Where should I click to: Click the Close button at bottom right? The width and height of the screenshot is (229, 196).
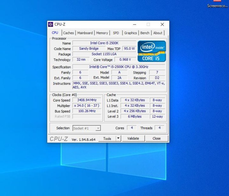[x=156, y=138]
